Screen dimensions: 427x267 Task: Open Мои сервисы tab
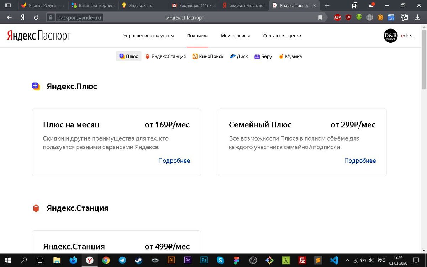pyautogui.click(x=235, y=36)
